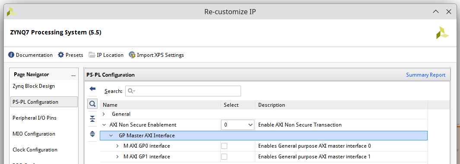Open the Summary Report link
This screenshot has width=460, height=164.
[426, 75]
